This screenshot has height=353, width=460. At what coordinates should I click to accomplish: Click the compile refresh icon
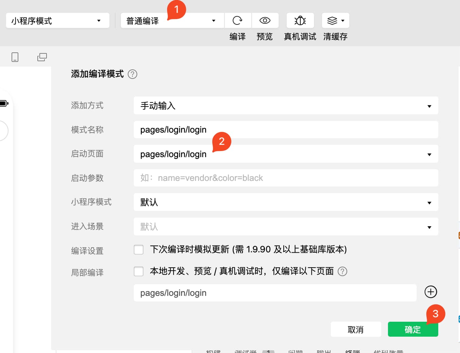[237, 20]
